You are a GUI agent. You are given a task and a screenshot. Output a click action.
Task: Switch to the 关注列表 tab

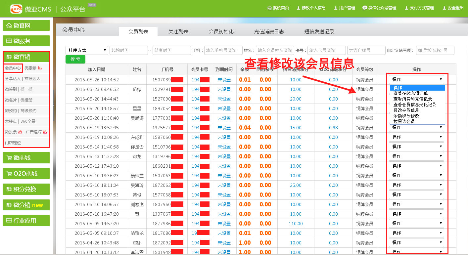pos(178,31)
